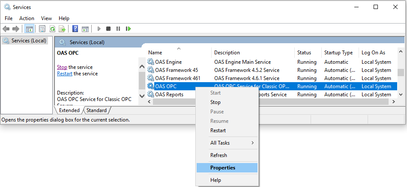Click OAS Framework 4.5.2 Service description

click(x=247, y=70)
